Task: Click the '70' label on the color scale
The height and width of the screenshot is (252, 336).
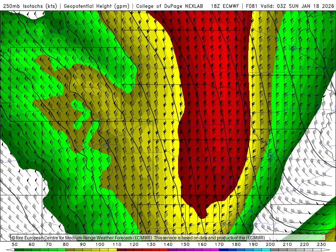Action: click(x=49, y=244)
